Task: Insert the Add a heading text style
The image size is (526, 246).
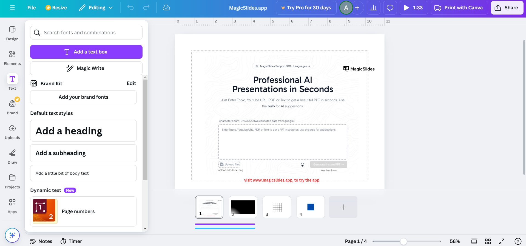Action: point(83,131)
